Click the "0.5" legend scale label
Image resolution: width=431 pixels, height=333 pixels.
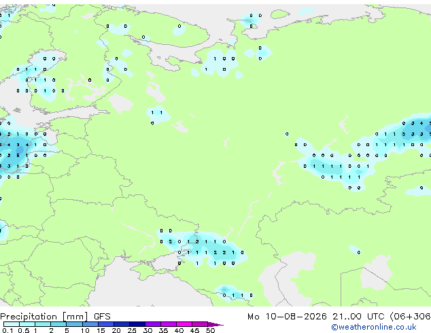tap(23, 330)
